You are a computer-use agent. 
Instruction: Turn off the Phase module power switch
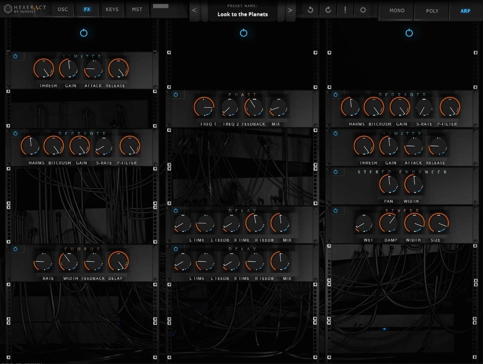point(175,95)
